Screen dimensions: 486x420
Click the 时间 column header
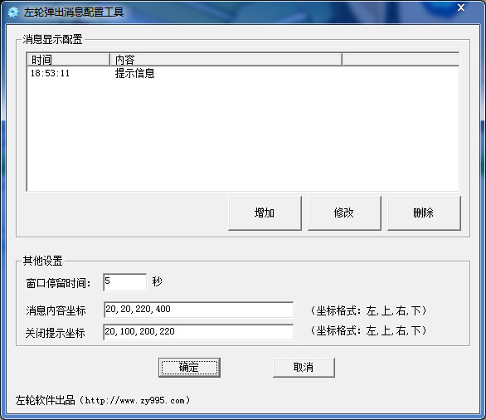(69, 59)
